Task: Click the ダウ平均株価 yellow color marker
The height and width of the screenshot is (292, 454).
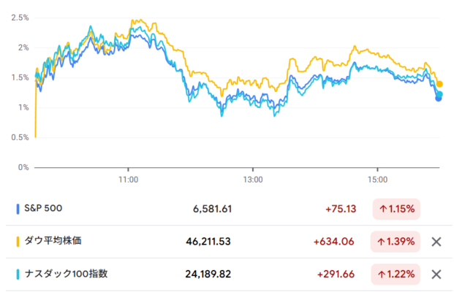Action: point(18,242)
